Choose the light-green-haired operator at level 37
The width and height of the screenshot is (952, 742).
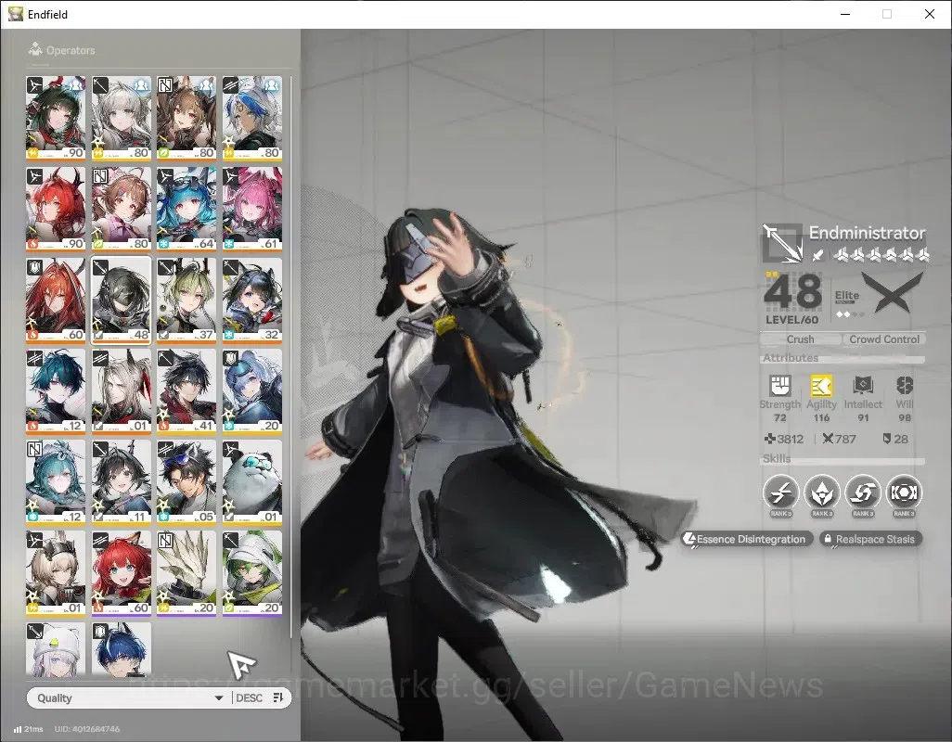click(187, 300)
